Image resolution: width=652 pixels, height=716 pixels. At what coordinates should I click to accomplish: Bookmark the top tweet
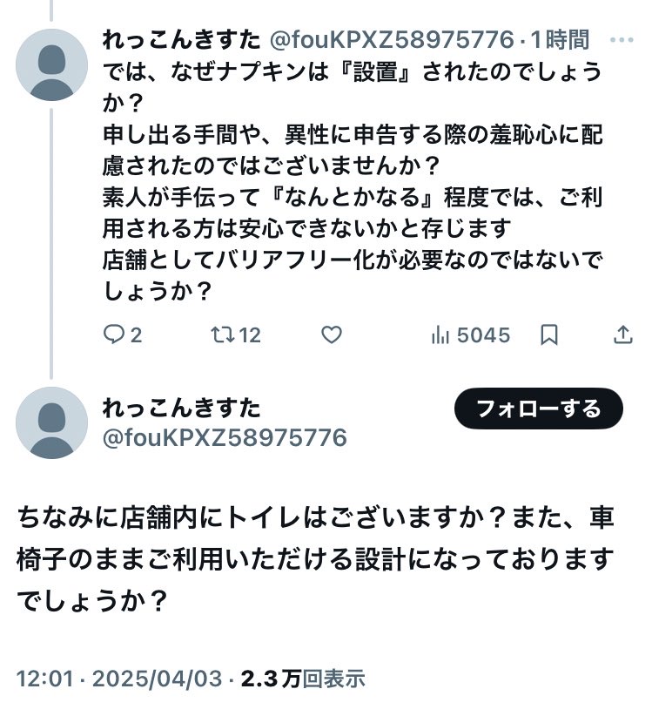(549, 334)
